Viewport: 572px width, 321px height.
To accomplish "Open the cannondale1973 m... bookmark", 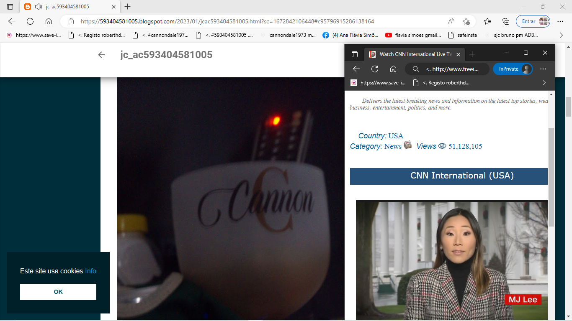I will click(x=289, y=35).
